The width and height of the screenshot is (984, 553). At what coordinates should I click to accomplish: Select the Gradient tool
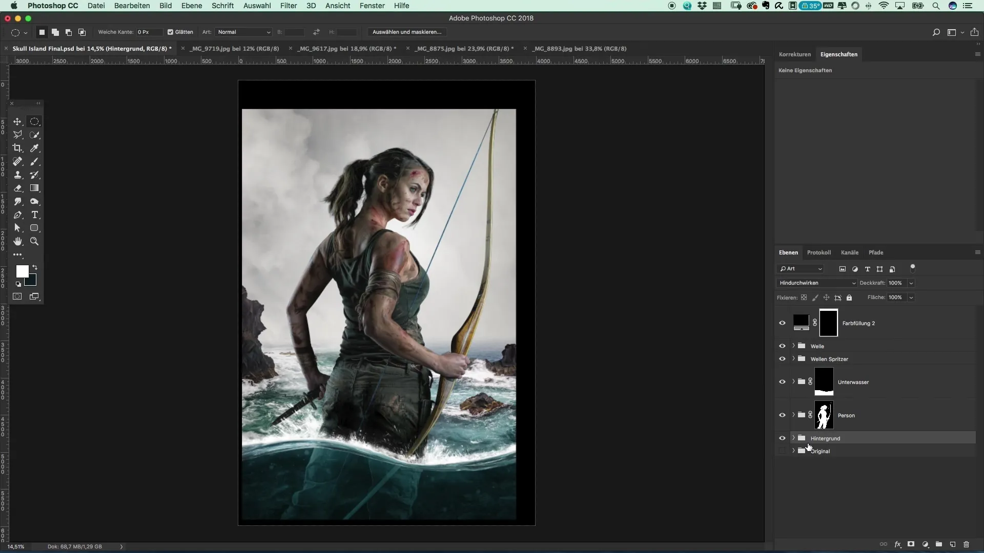click(x=34, y=188)
